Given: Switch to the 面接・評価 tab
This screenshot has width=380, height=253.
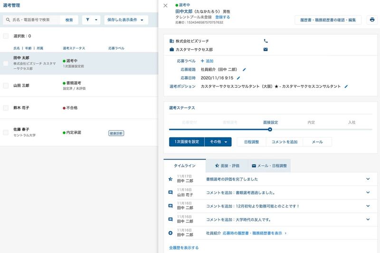Looking at the screenshot, I should point(227,166).
